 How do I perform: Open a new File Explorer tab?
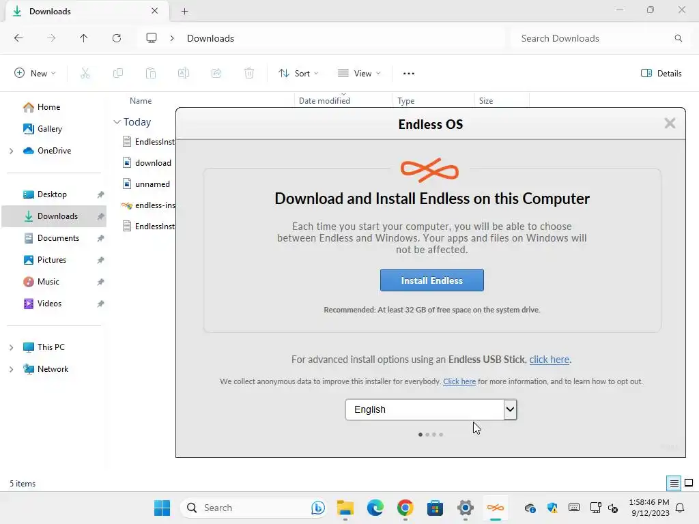tap(184, 12)
